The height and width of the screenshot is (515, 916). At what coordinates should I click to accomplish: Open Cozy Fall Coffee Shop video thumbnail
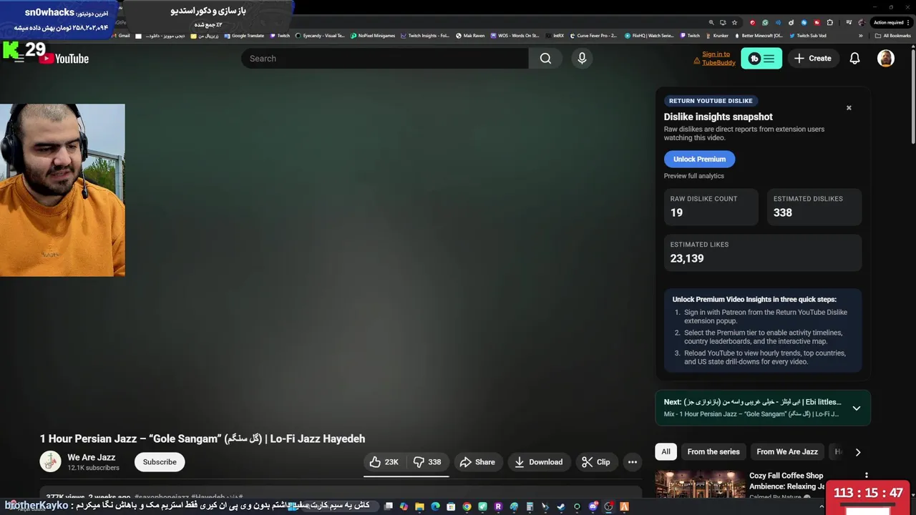pyautogui.click(x=700, y=484)
